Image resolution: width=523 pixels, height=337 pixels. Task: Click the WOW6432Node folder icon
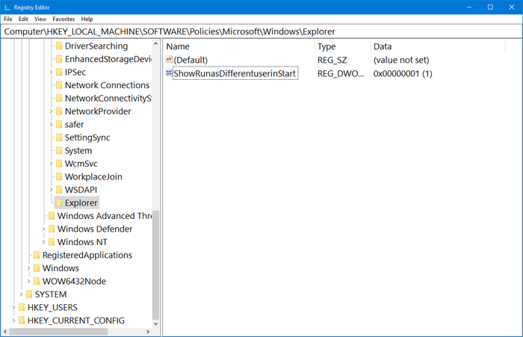(x=37, y=281)
